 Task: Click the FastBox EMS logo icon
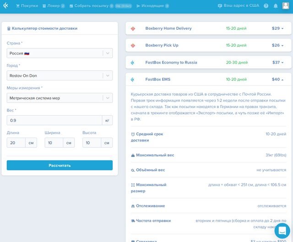coord(132,80)
